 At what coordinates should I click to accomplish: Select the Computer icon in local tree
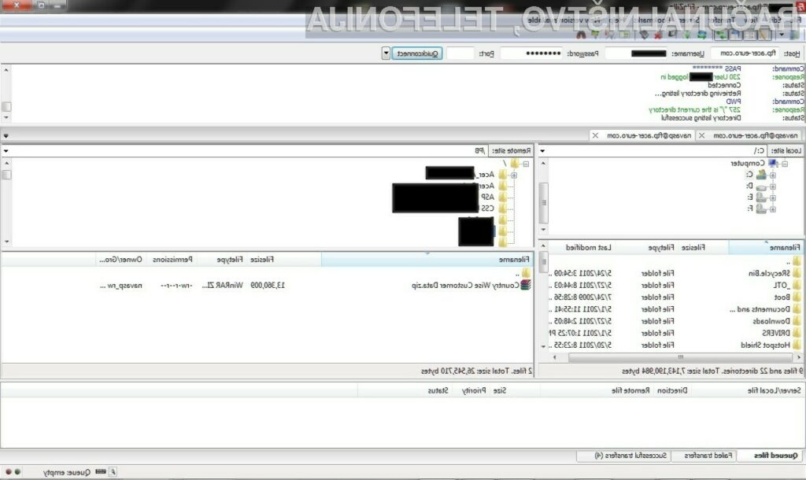[x=773, y=163]
